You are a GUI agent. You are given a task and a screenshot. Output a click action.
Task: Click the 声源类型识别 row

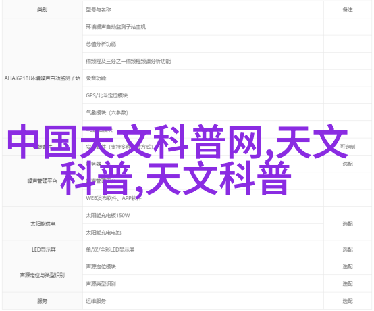[203, 284]
